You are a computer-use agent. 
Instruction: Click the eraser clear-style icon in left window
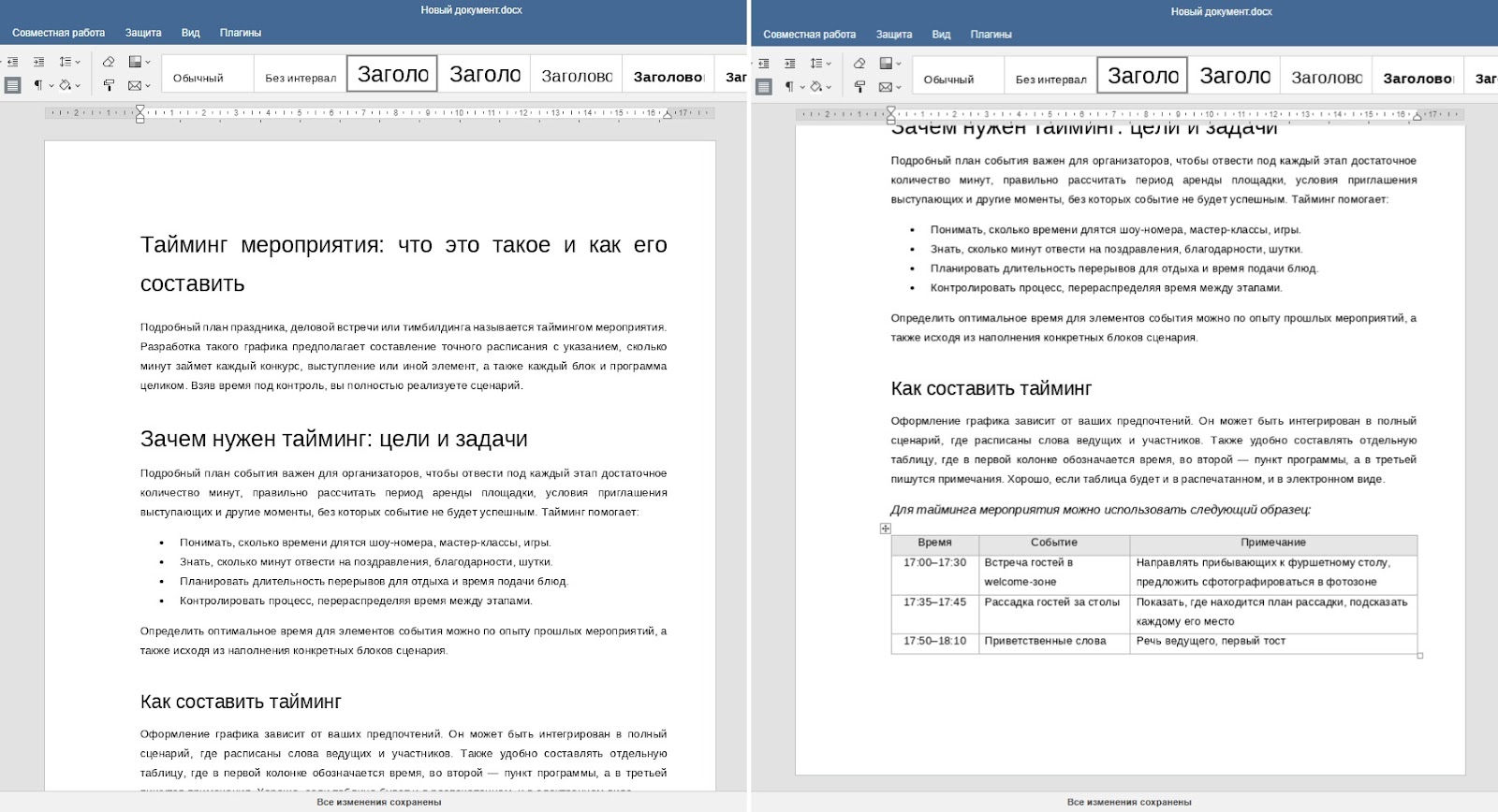pos(109,62)
